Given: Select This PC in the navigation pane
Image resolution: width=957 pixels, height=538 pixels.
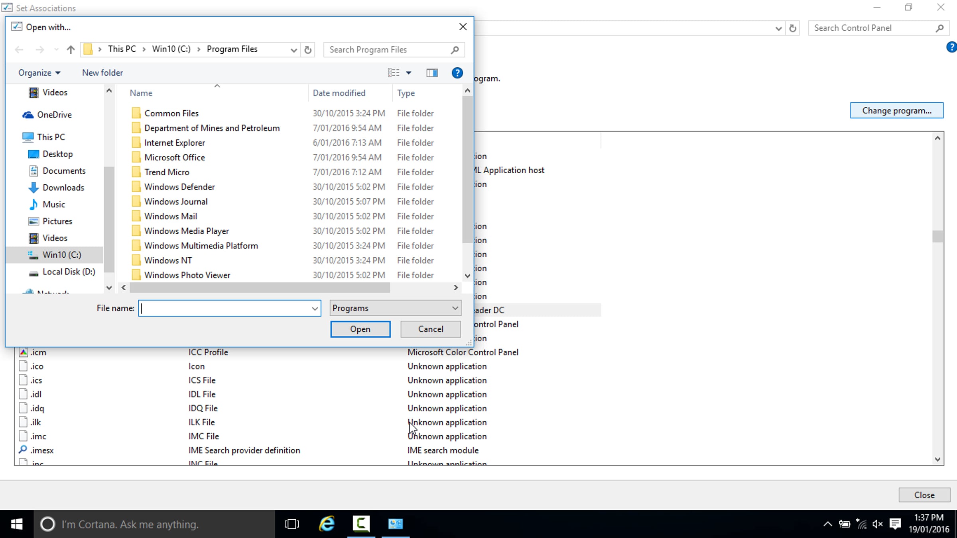Looking at the screenshot, I should coord(51,137).
